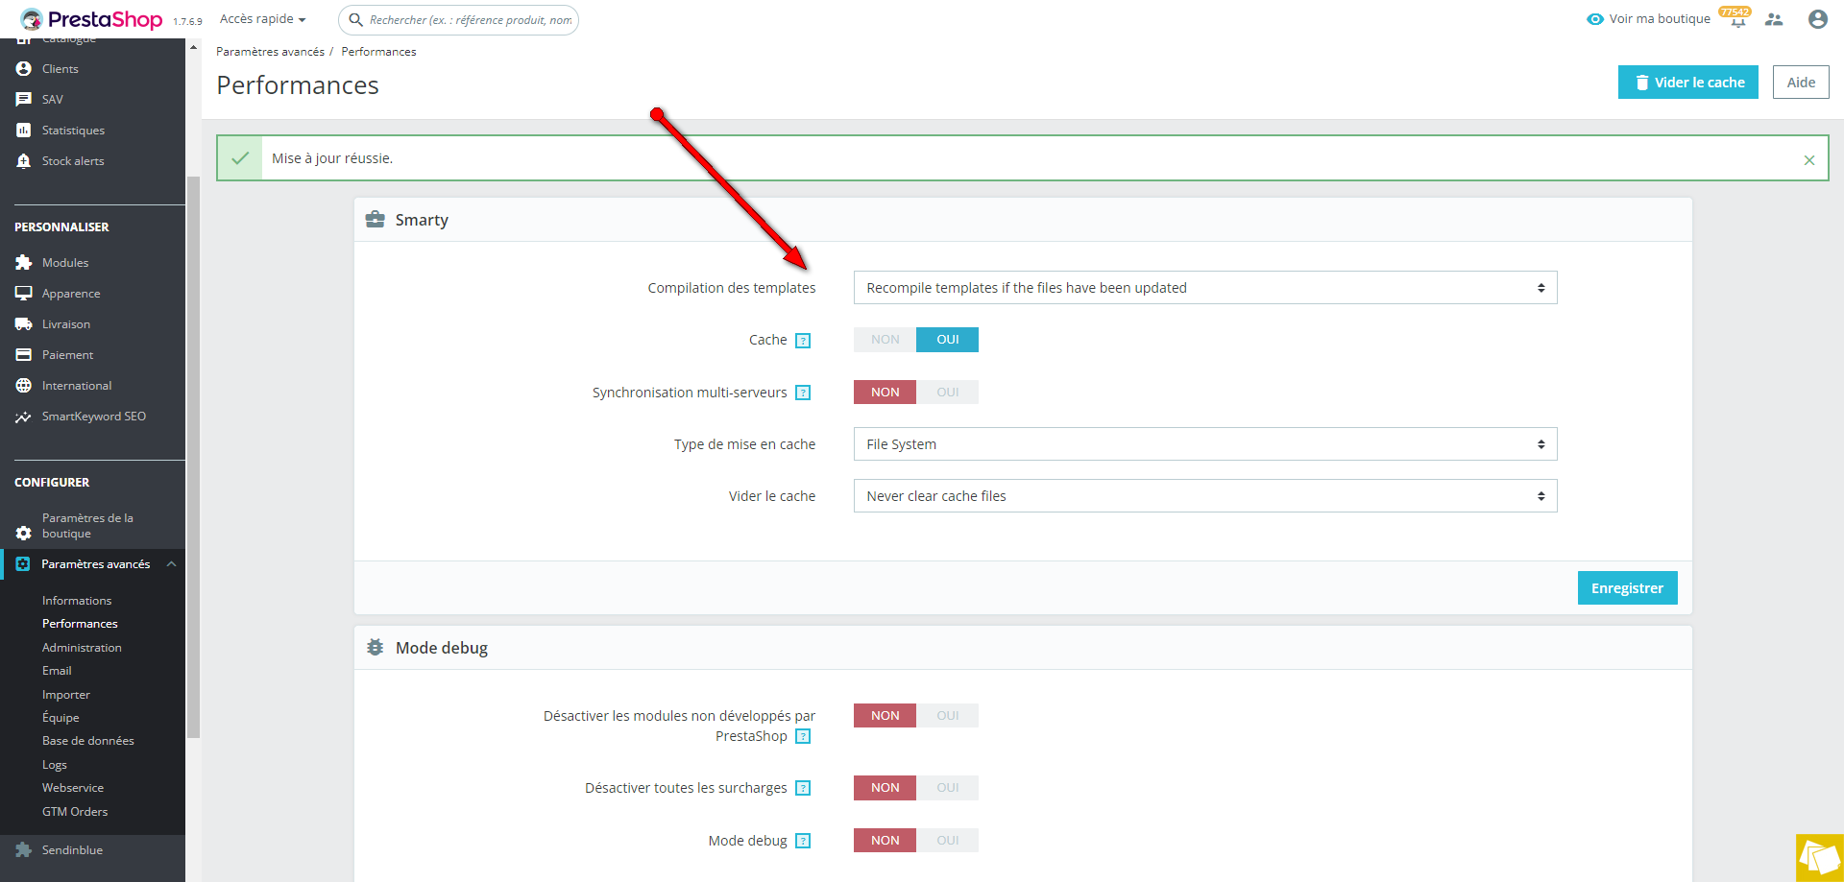Open the users group icon in header
1844x882 pixels.
click(x=1774, y=19)
